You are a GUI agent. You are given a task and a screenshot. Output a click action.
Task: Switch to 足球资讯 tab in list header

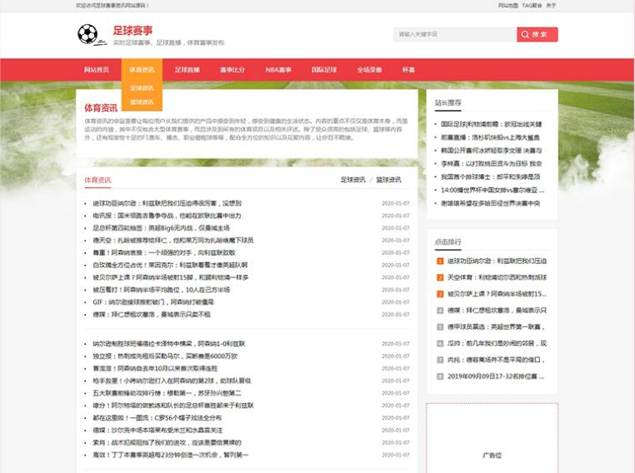(352, 179)
